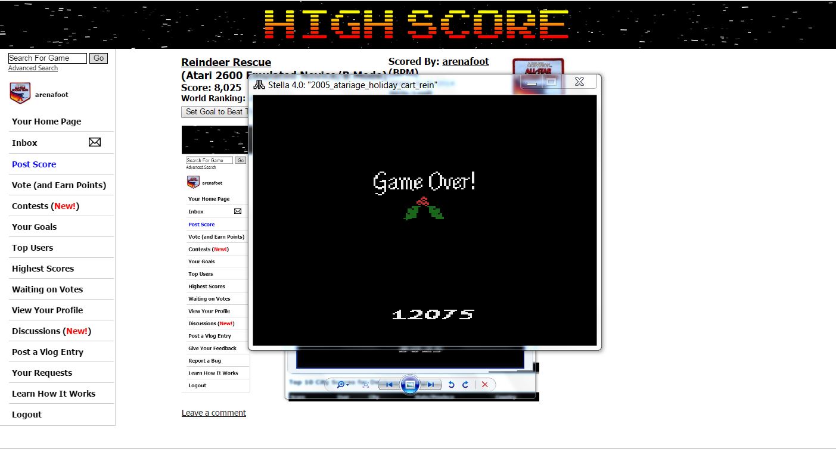Click the Set Goal to Beat button
The image size is (836, 458).
[x=215, y=112]
